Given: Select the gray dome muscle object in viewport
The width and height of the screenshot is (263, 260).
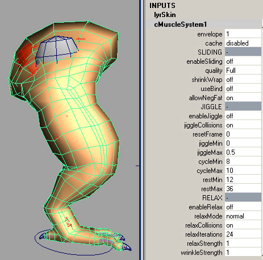Looking at the screenshot, I should click(57, 48).
